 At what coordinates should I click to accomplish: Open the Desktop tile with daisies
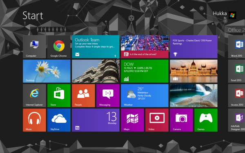tap(47, 71)
